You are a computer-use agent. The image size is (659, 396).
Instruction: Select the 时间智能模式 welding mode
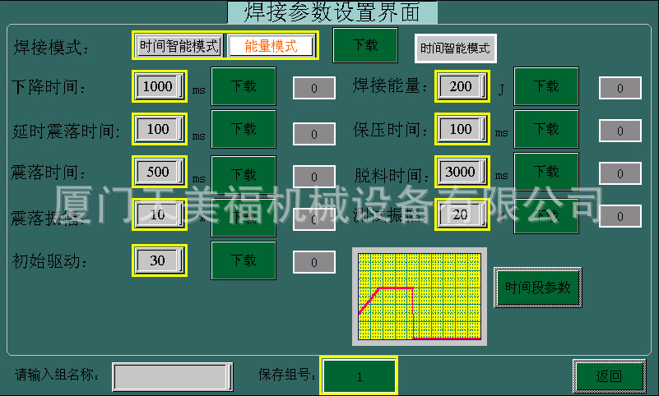[179, 46]
